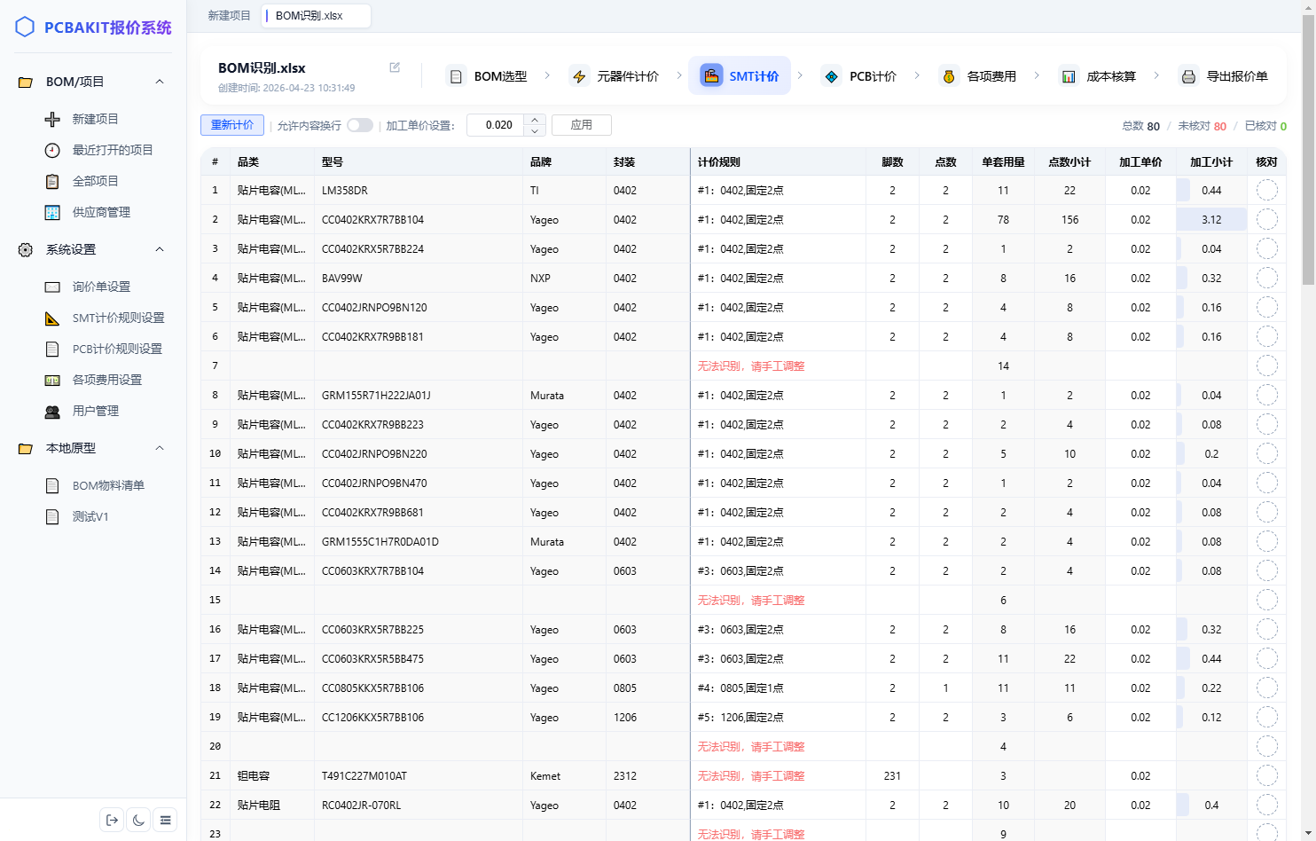Check the 核对 circle for row 18 CC0805KKX5R7BB106
1316x841 pixels.
1267,688
